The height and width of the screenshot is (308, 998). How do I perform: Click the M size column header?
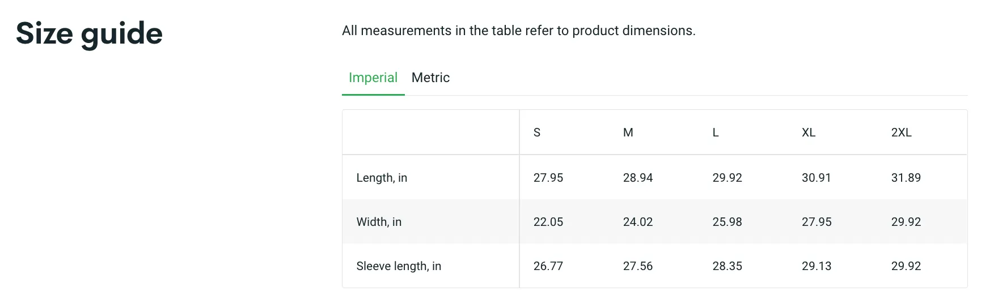(628, 132)
